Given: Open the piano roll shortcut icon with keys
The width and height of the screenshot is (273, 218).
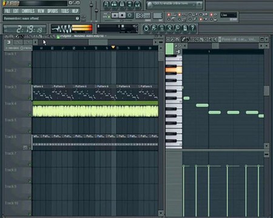Looking at the screenshot, I should (122, 4).
